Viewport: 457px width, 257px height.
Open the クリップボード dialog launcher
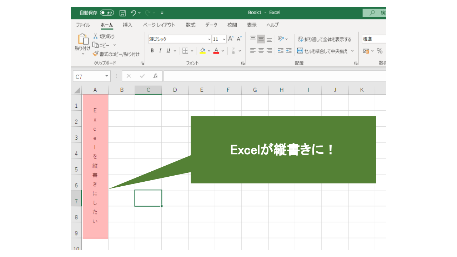click(x=142, y=63)
